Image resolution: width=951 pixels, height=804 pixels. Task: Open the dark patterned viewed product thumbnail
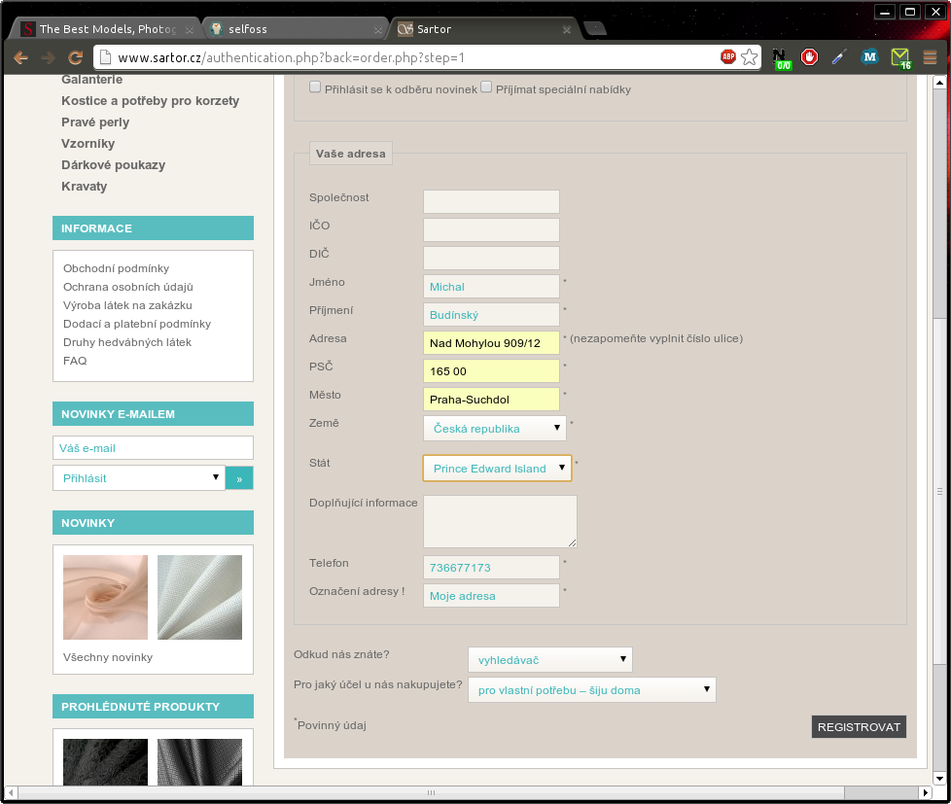[x=199, y=761]
